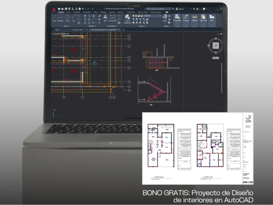This screenshot has height=205, width=273.
Task: Activate the Stretch tool
Action: [85, 23]
